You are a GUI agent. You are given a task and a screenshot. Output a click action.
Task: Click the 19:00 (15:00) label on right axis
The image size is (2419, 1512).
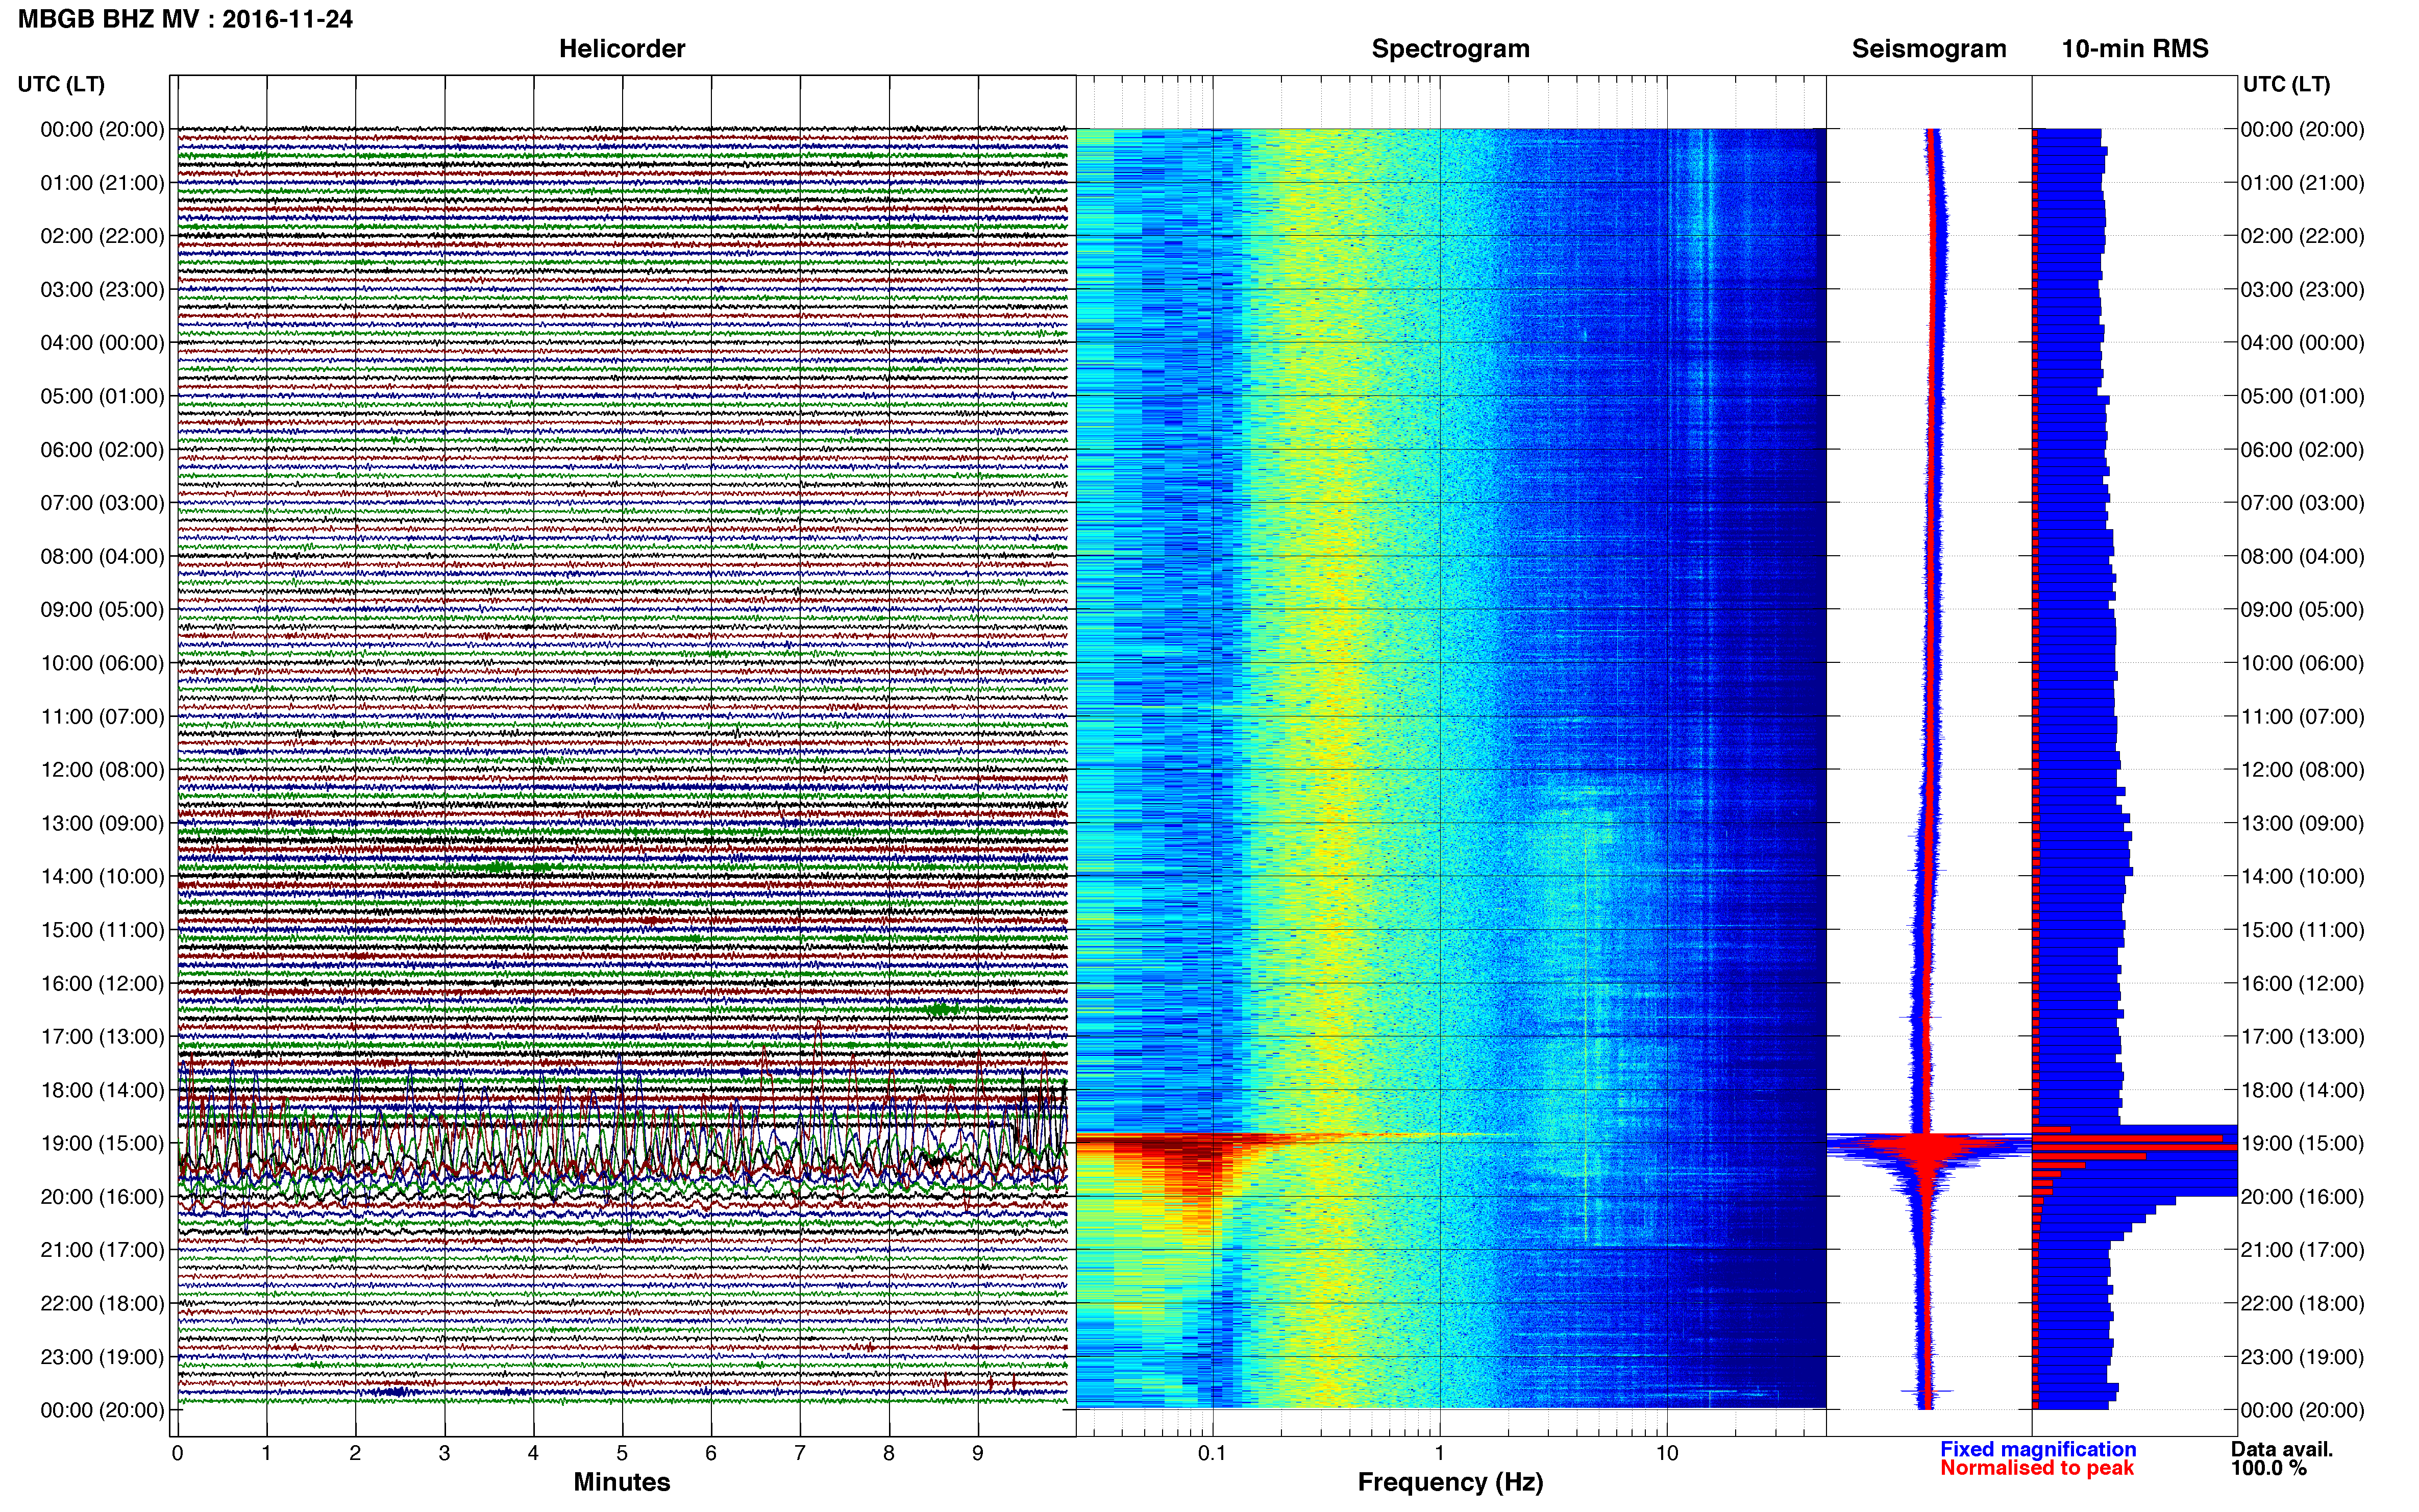[2302, 1143]
